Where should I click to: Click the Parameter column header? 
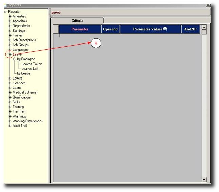tap(80, 29)
